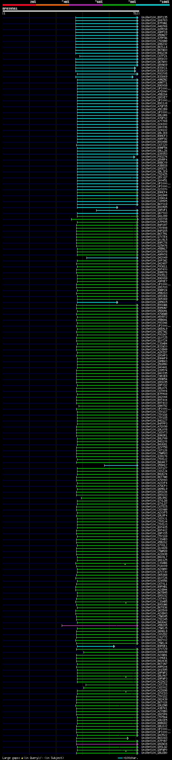The image size is (172, 760).
Task: Click the orange ~40% identity color band
Action: pos(53,5)
